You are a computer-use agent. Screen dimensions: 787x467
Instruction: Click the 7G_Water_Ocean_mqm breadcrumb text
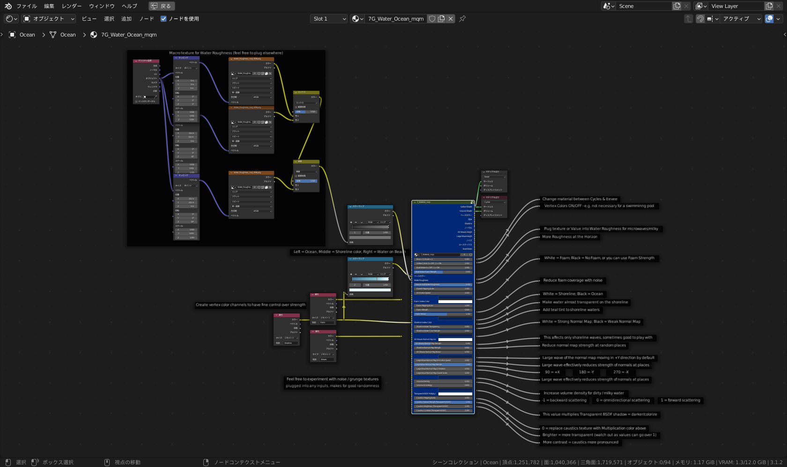click(x=129, y=35)
